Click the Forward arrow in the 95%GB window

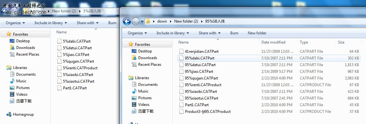pos(136,22)
